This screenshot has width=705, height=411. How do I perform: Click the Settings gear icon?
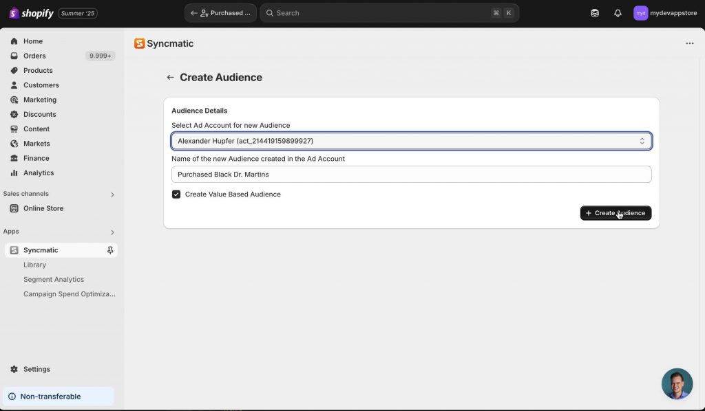(x=14, y=369)
